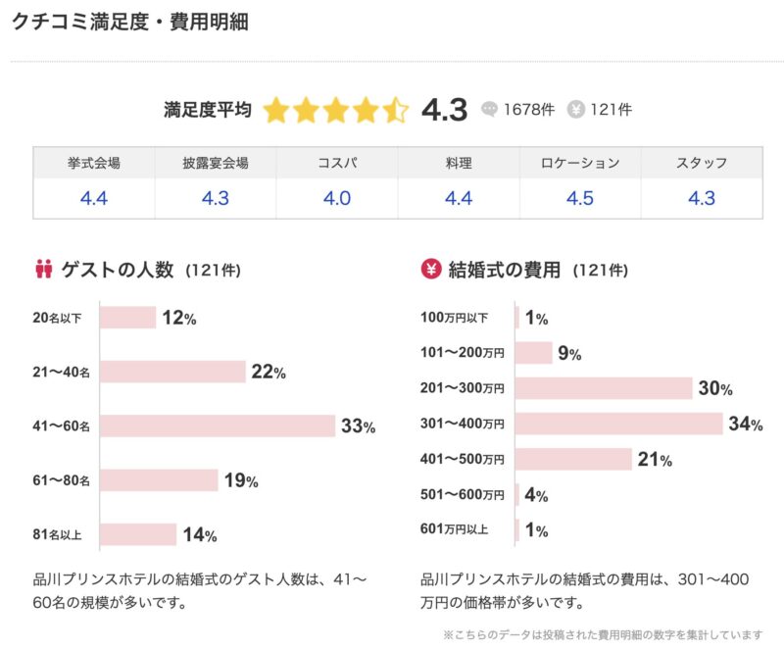
Task: Click the 41〜60名 guest bar
Action: (217, 426)
